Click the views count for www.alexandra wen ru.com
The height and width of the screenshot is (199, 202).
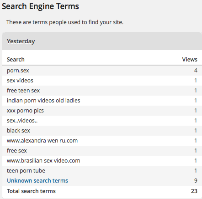196,141
